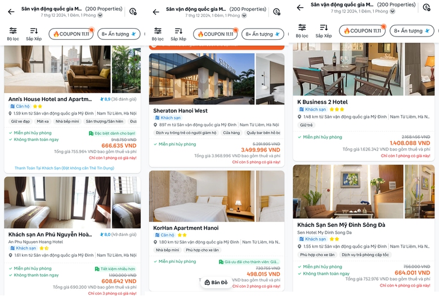This screenshot has width=439, height=296.
Task: Tap back arrow in the leftmost screen
Action: [x=11, y=12]
